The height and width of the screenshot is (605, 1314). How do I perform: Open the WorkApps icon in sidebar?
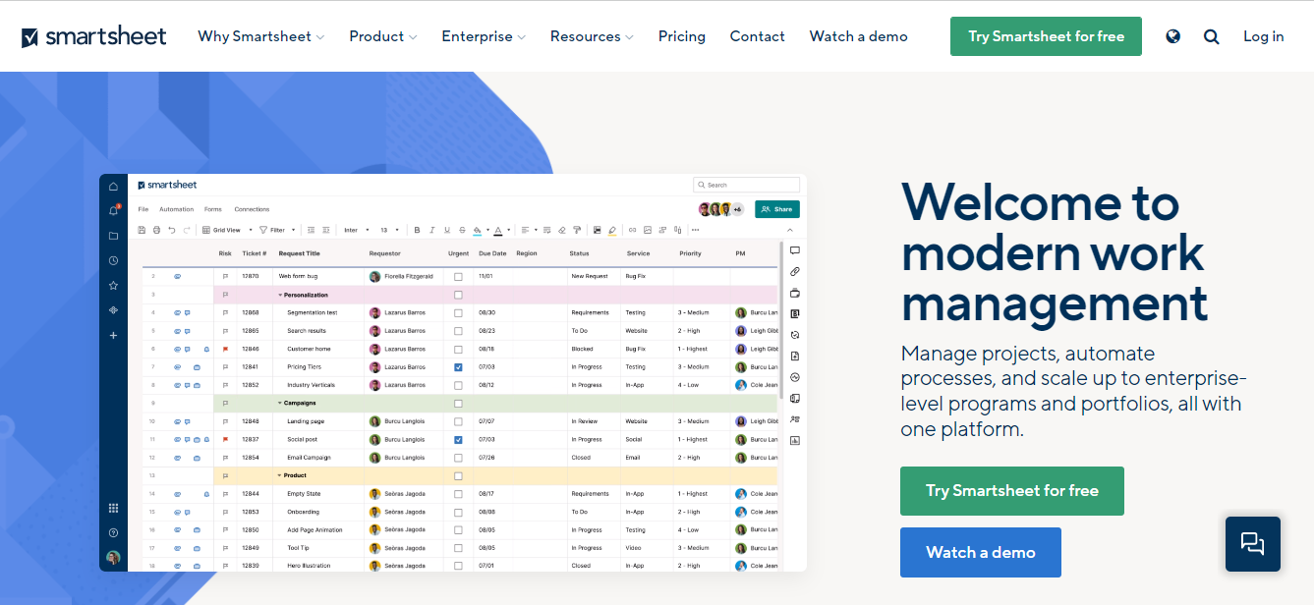coord(113,310)
